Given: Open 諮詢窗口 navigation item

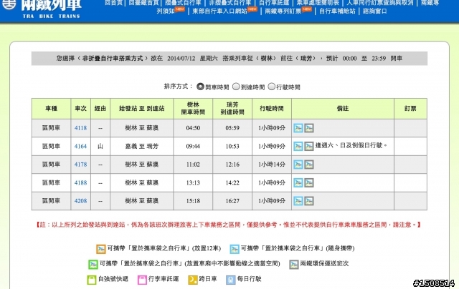Looking at the screenshot, I should pos(374,11).
